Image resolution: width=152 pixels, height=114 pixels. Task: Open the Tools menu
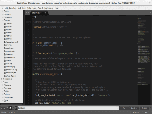(x=34, y=8)
